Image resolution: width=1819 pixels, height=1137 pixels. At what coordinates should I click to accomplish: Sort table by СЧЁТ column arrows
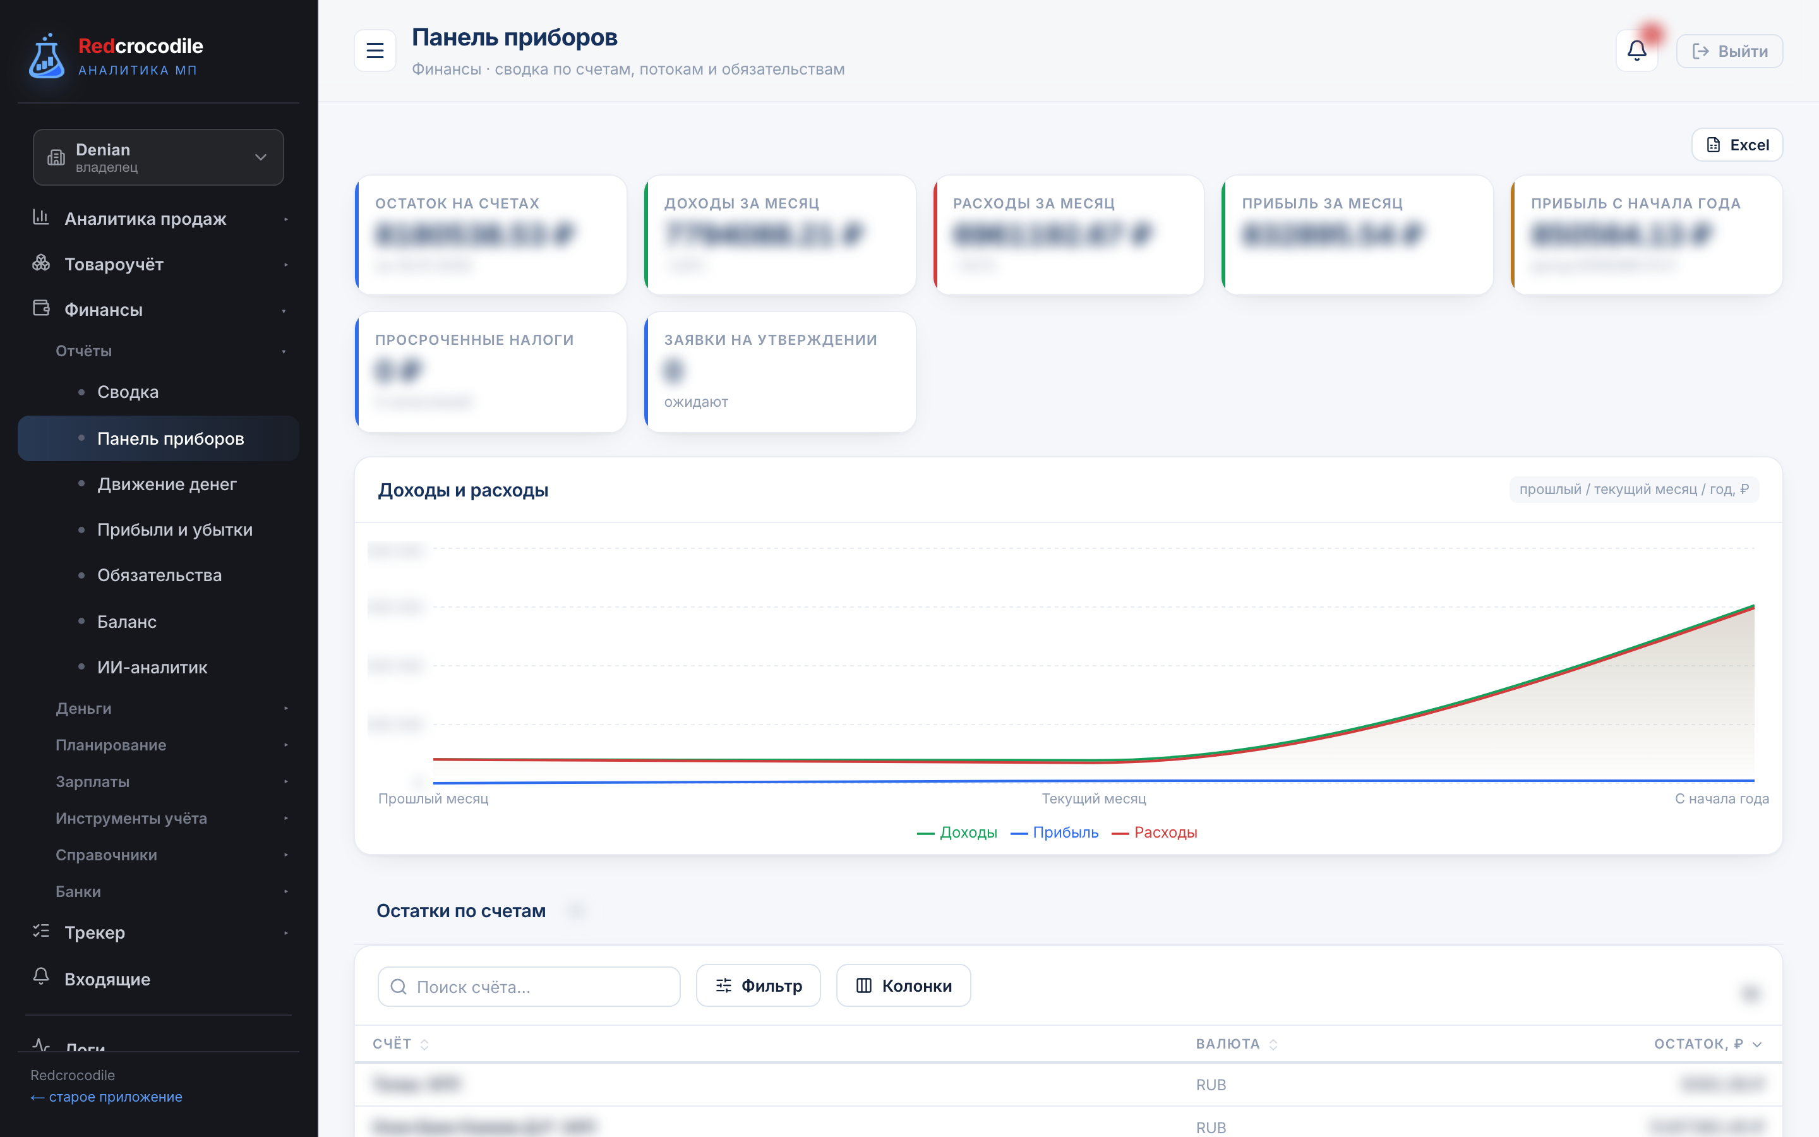(424, 1045)
